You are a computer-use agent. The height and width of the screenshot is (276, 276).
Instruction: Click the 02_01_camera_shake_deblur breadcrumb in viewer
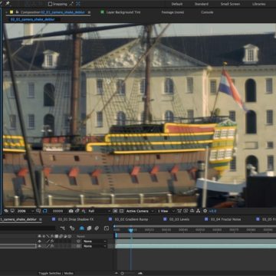[x=32, y=19]
